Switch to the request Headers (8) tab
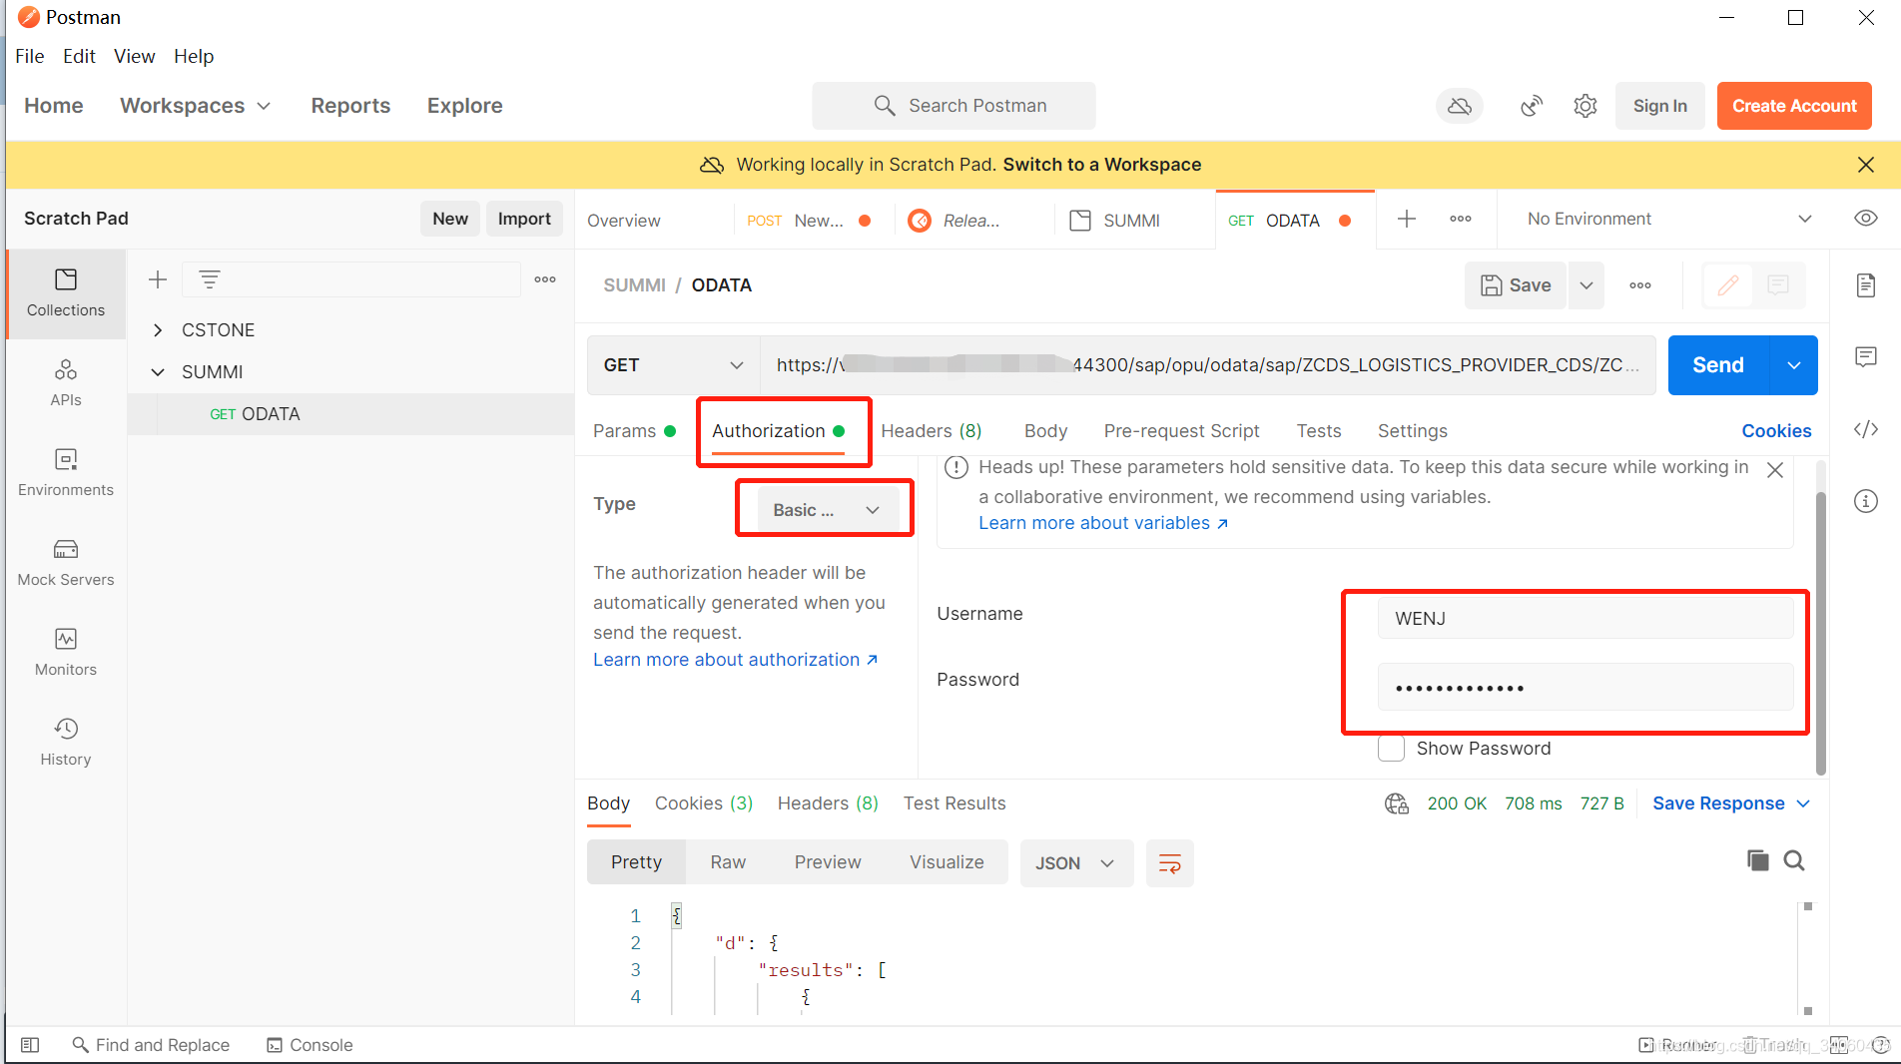This screenshot has width=1901, height=1064. coord(932,431)
